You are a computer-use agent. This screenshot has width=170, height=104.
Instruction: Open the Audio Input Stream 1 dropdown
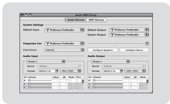pos(46,62)
